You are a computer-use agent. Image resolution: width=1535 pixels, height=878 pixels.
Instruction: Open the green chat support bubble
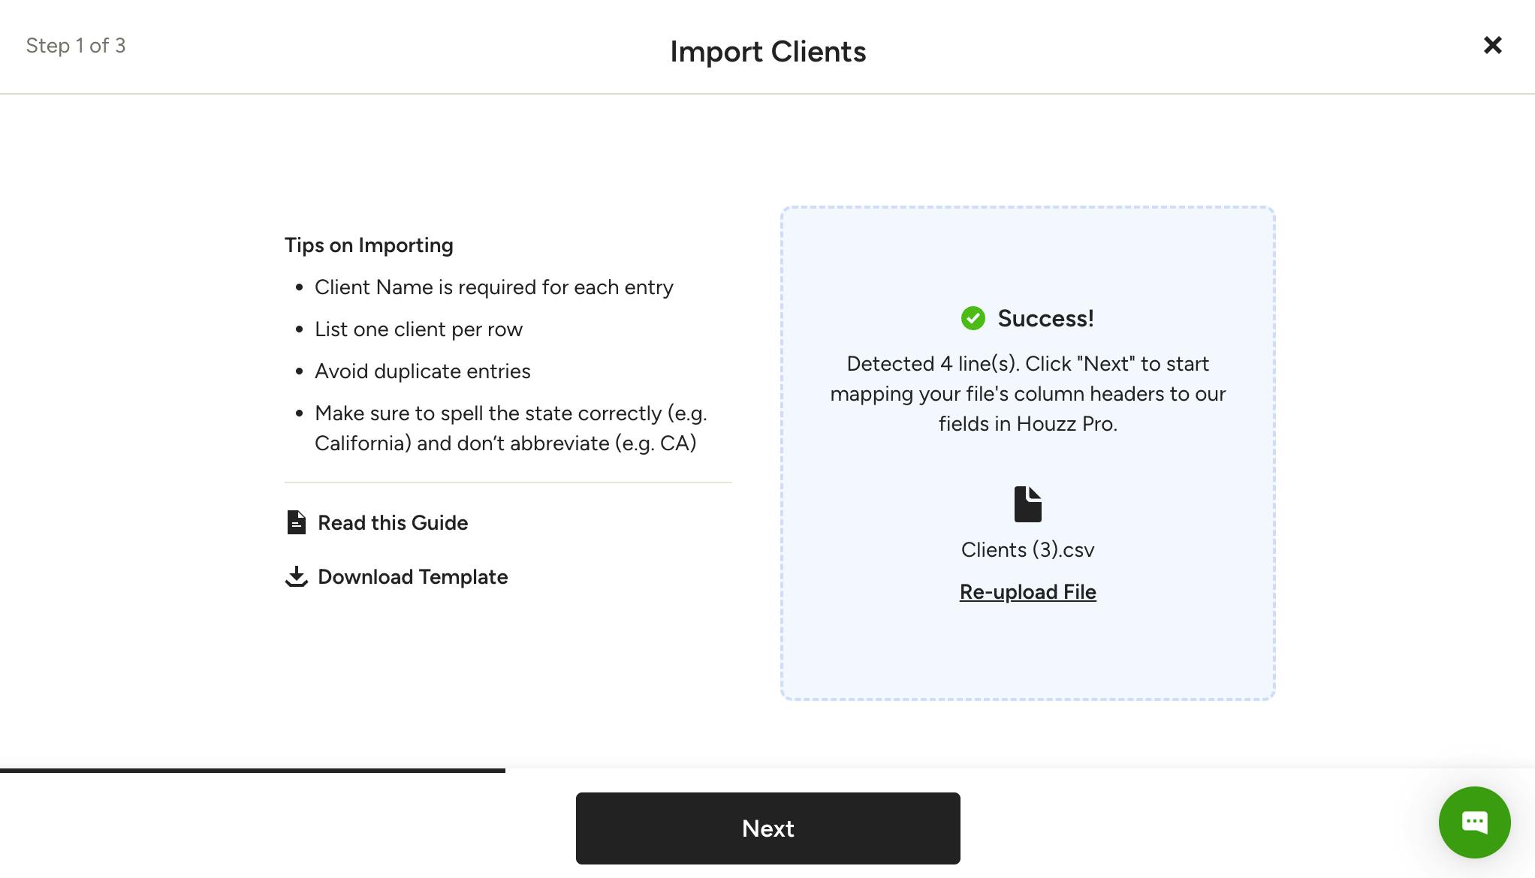tap(1474, 822)
